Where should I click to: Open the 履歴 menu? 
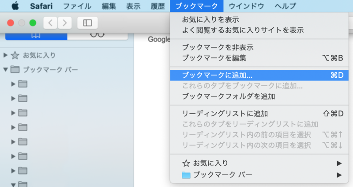[x=158, y=6]
